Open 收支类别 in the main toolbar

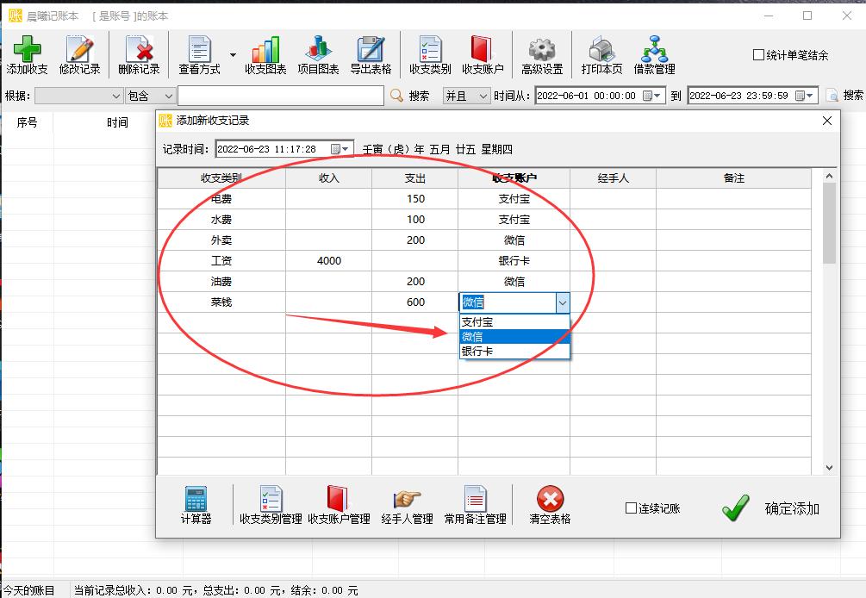(430, 54)
